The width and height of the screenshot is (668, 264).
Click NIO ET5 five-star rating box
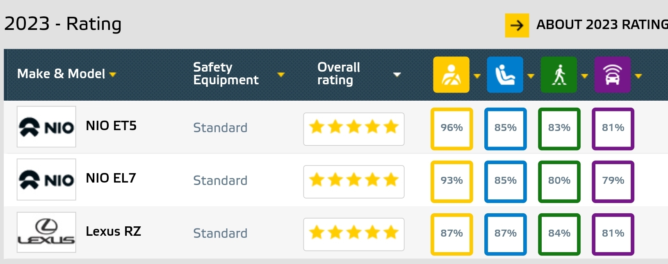(353, 129)
